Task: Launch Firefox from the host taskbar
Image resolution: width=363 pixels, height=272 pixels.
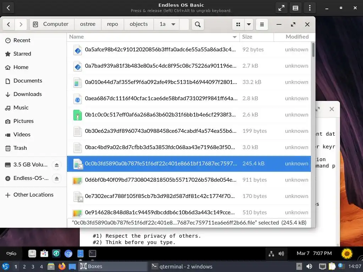Action: [x=62, y=266]
